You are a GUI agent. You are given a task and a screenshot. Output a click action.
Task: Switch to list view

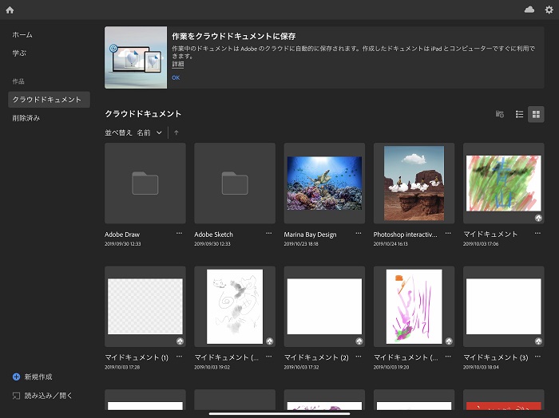pos(519,114)
